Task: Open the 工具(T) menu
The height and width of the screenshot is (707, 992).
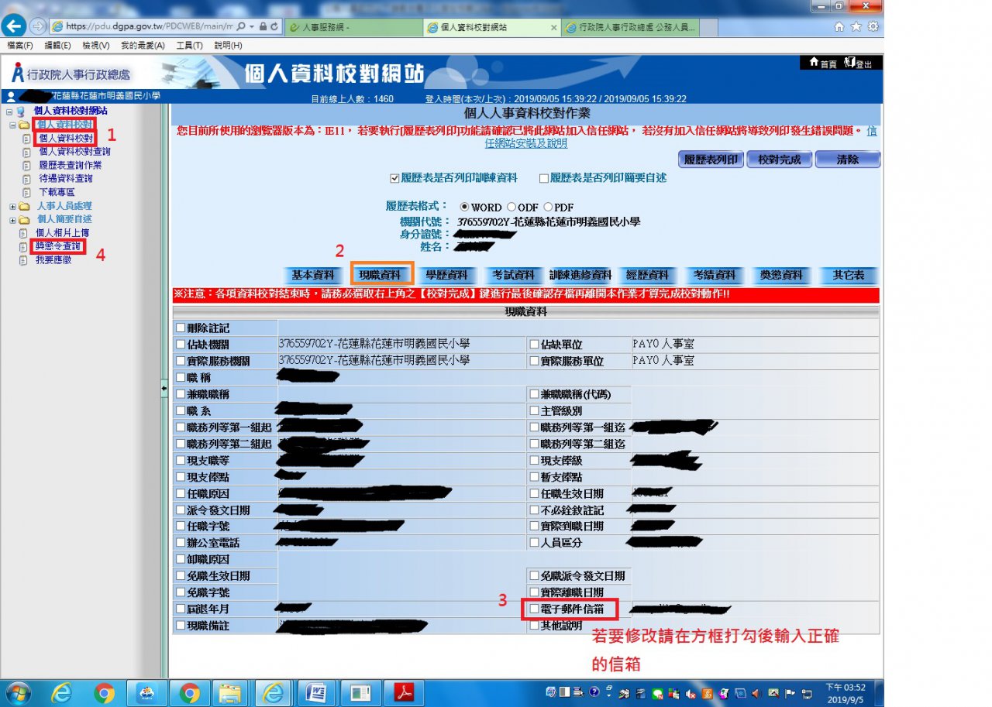Action: click(189, 46)
